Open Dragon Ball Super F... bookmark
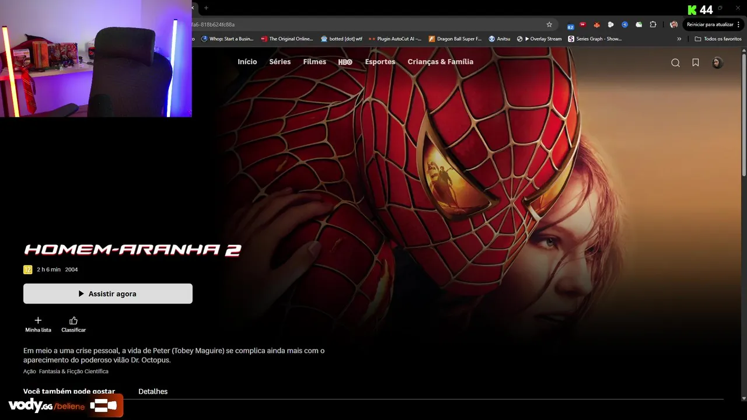Screen dimensions: 747x420 point(455,39)
